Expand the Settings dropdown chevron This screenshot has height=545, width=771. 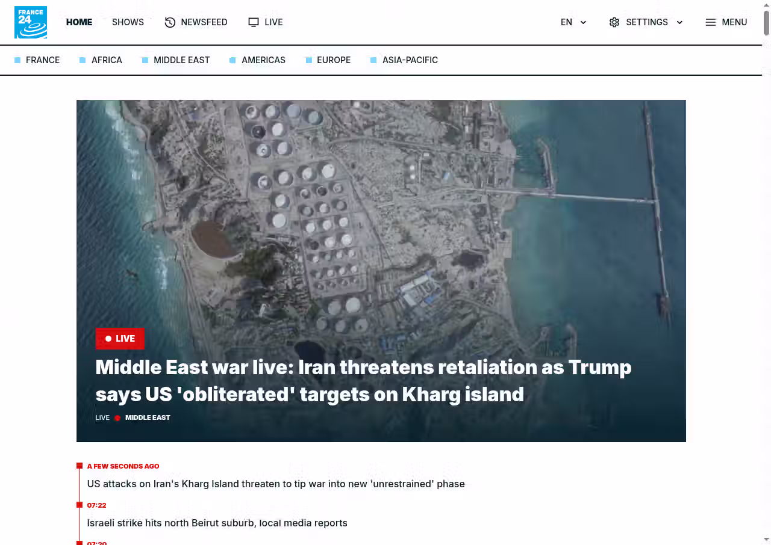pos(679,22)
